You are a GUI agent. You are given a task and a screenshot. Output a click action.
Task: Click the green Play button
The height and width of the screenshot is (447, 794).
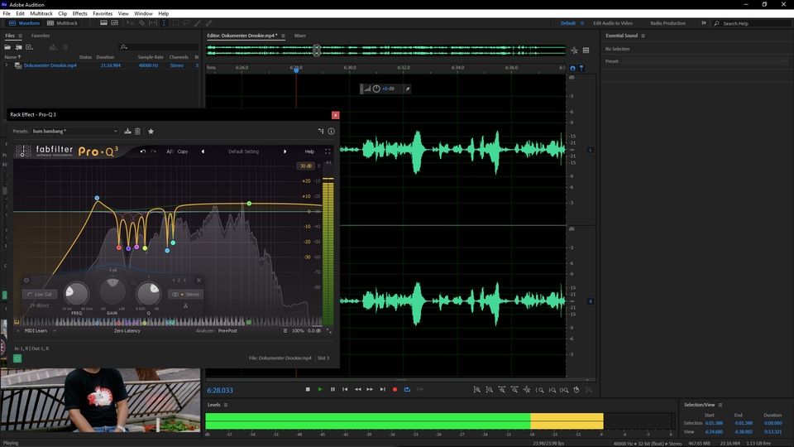tap(320, 389)
